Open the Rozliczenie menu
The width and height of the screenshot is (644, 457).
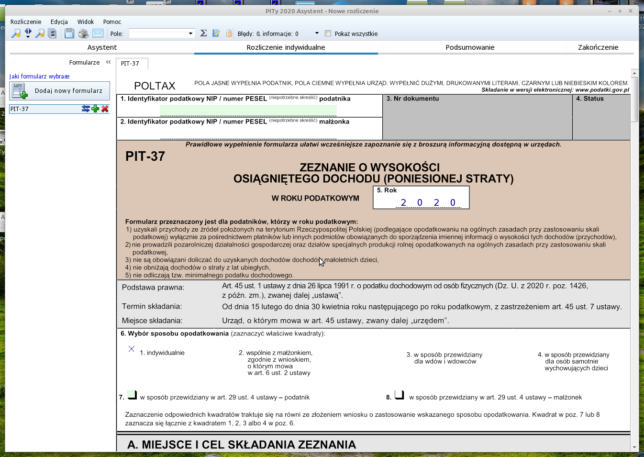26,22
